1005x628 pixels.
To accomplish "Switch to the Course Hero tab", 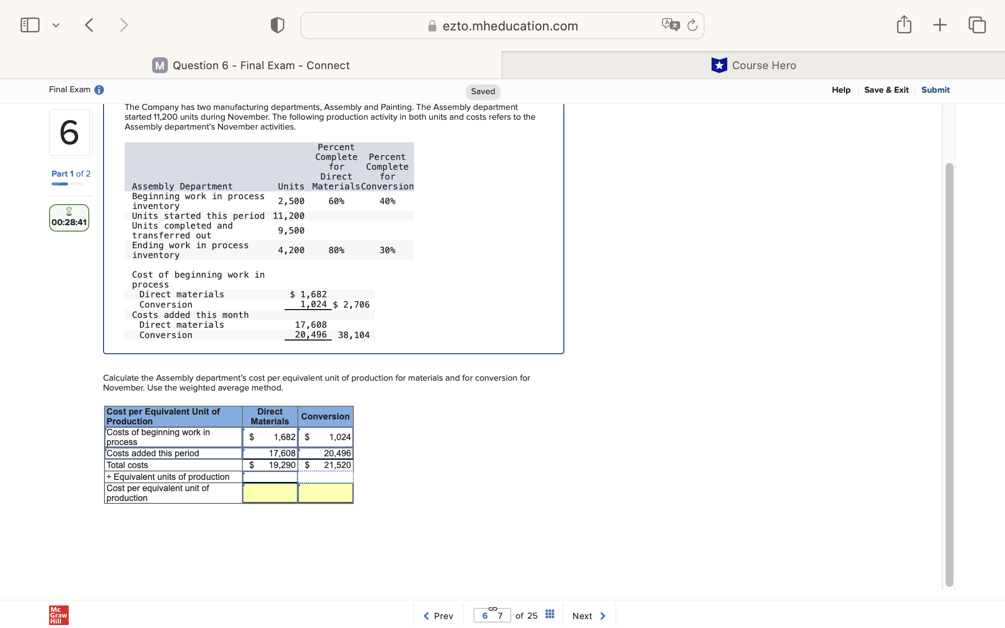I will tap(754, 65).
